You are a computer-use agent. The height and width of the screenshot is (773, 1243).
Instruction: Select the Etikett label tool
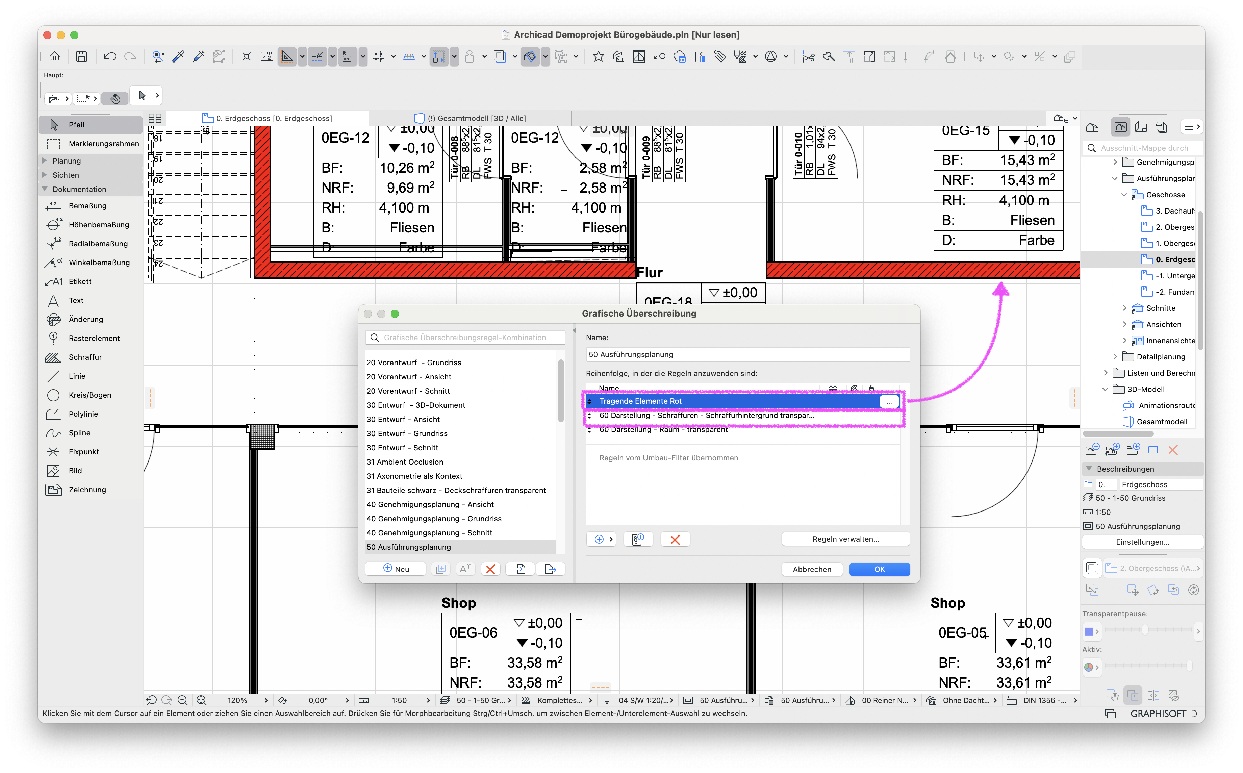coord(91,281)
